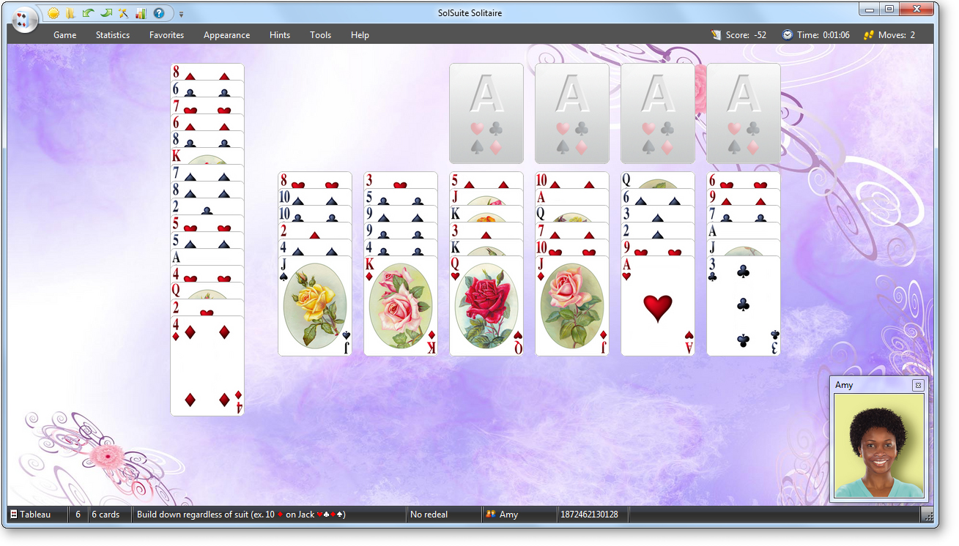
Task: Select the 10 of diamonds at top of fifth column
Action: tap(572, 180)
